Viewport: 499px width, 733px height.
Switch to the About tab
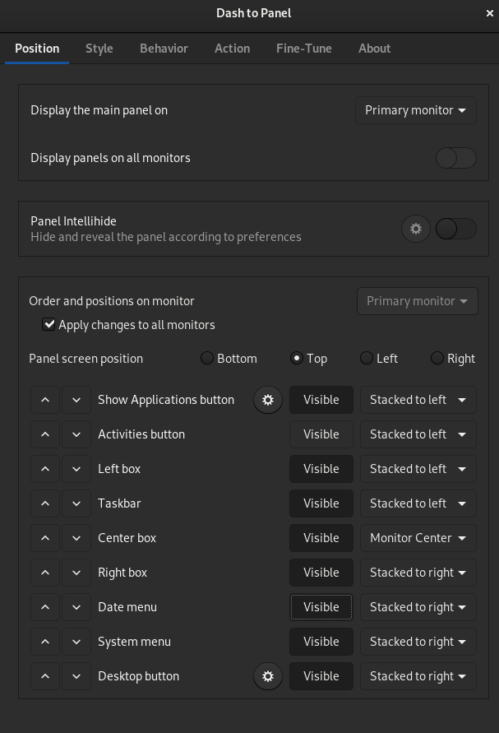pos(374,49)
